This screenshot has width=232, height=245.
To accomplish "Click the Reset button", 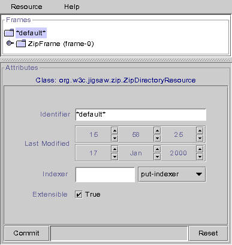I will pyautogui.click(x=208, y=233).
